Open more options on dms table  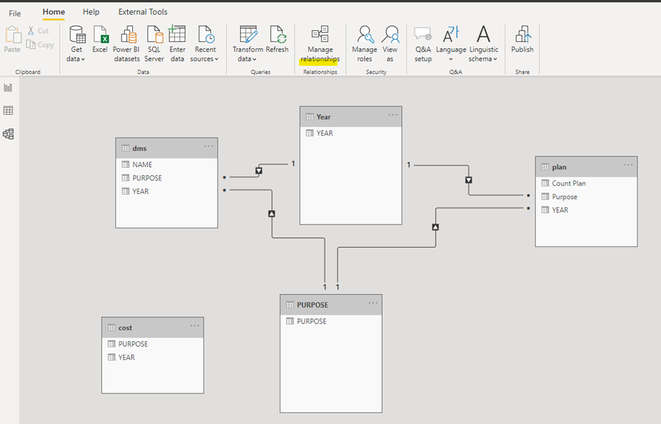(x=208, y=147)
